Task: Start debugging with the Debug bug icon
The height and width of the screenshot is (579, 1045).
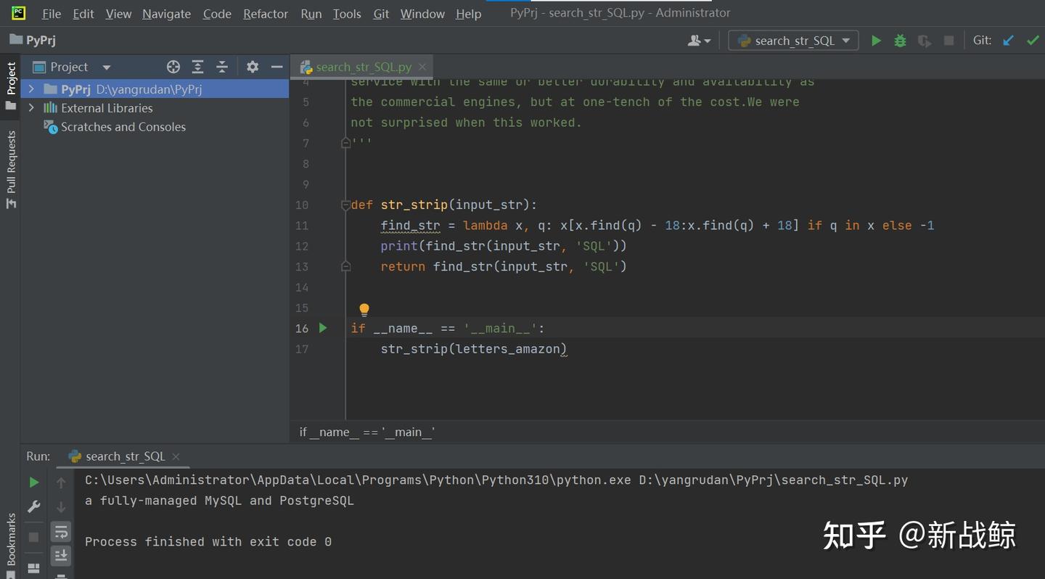Action: pyautogui.click(x=900, y=41)
